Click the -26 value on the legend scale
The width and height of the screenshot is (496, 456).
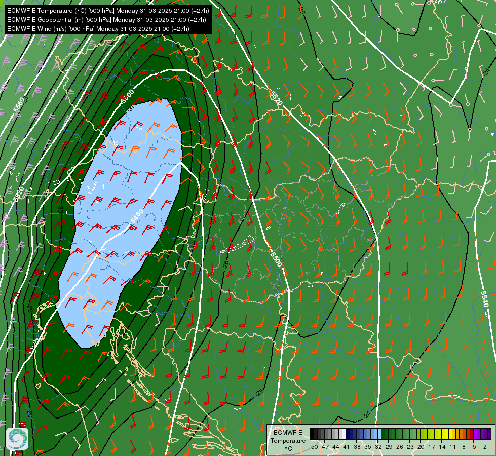pos(400,447)
